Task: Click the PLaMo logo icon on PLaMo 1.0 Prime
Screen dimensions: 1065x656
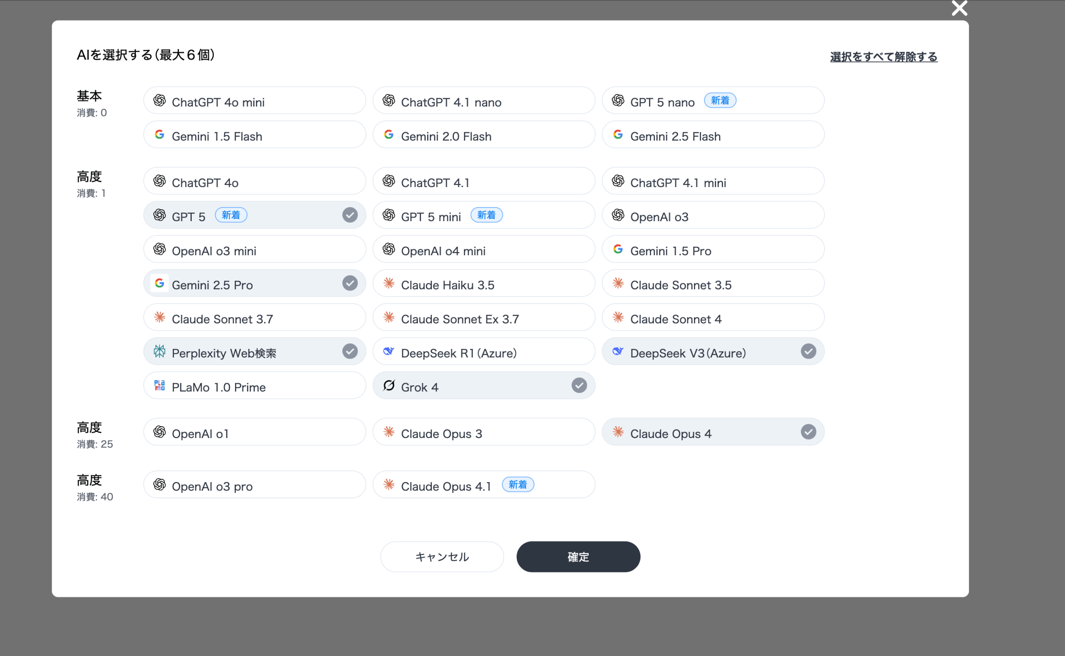Action: pyautogui.click(x=160, y=385)
